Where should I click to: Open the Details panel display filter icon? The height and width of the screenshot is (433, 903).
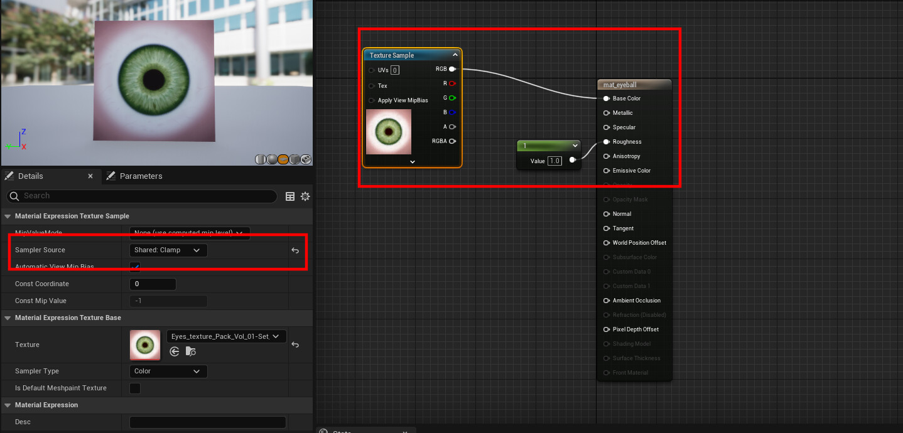pyautogui.click(x=289, y=196)
